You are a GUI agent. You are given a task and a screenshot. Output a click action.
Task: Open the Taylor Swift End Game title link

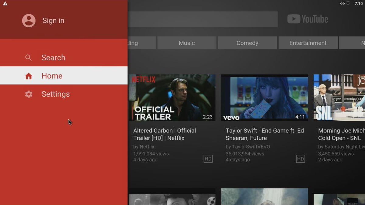pos(265,134)
